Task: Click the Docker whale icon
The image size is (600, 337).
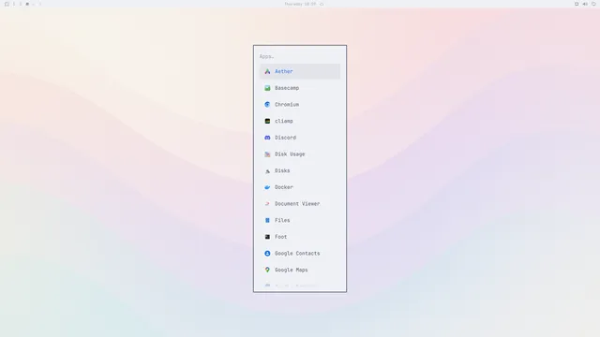Action: 267,187
